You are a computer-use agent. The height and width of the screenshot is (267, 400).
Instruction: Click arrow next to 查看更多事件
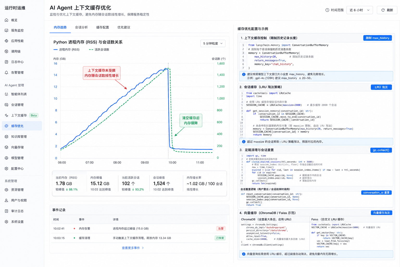tap(143, 248)
